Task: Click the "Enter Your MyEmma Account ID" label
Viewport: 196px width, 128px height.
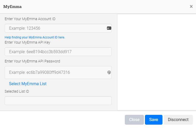Action: click(30, 19)
